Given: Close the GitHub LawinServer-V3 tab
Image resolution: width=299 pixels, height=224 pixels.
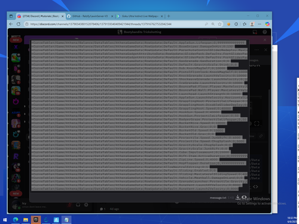Looking at the screenshot, I should tap(112, 16).
